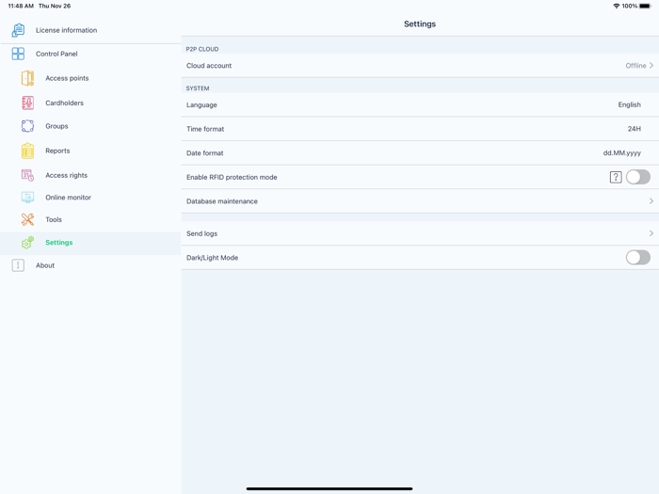659x494 pixels.
Task: Go to Access rights
Action: 67,175
